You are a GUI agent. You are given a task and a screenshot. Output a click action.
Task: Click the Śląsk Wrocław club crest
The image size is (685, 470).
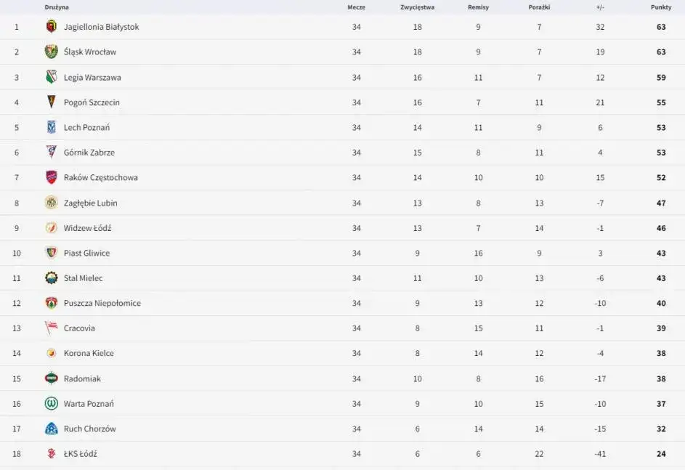coord(51,52)
